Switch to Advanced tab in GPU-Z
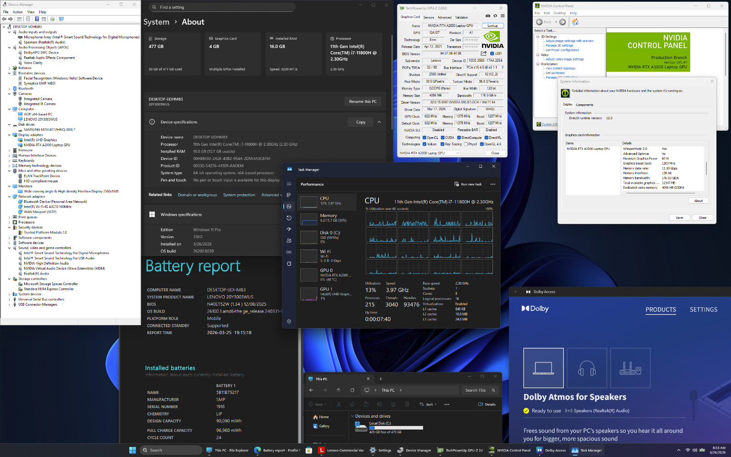This screenshot has height=457, width=731. tap(445, 17)
